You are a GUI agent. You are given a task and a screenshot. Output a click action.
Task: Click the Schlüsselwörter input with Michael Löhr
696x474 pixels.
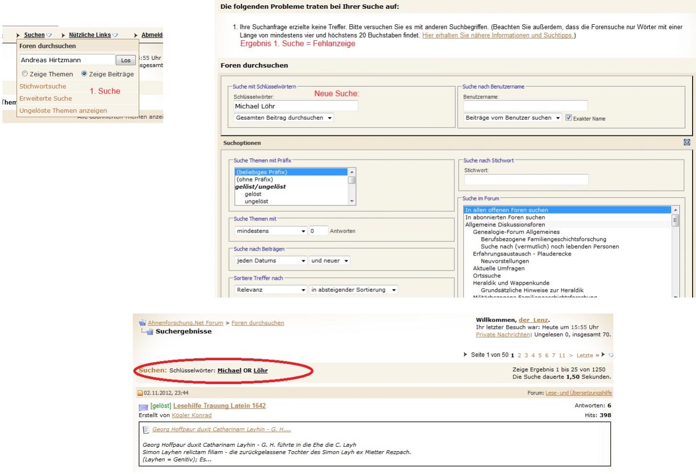point(295,106)
